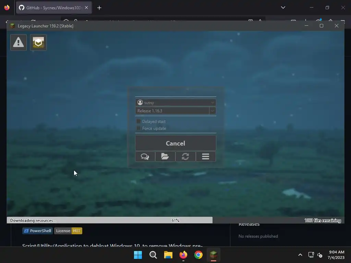
Task: Click '1081 files remaining' status text
Action: [x=323, y=221]
